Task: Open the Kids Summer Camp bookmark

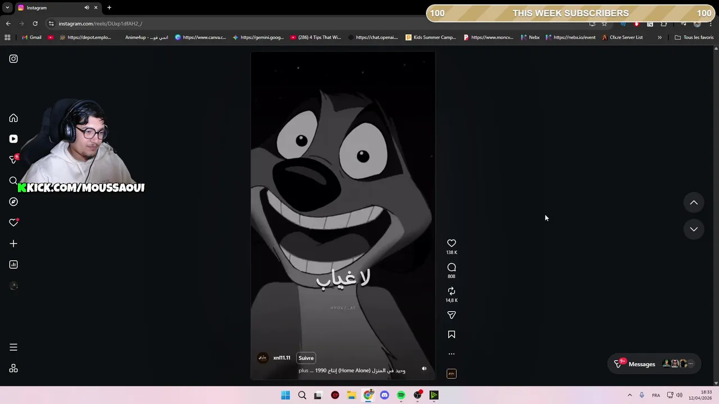Action: pos(431,38)
